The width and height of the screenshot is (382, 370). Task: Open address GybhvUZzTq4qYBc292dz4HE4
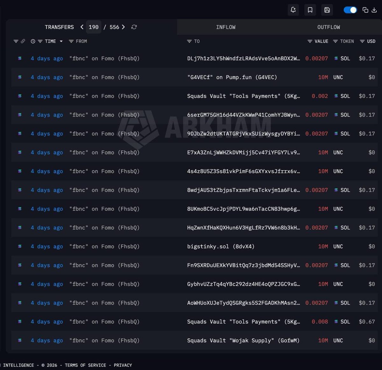pyautogui.click(x=244, y=284)
